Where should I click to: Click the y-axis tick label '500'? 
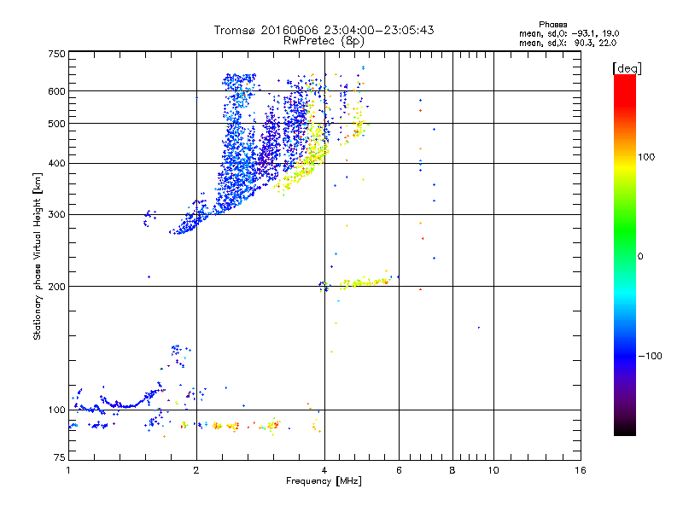57,124
